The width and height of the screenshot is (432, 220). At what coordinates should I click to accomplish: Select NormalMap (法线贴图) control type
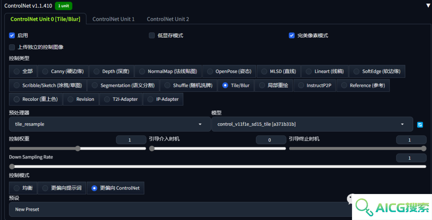point(168,71)
